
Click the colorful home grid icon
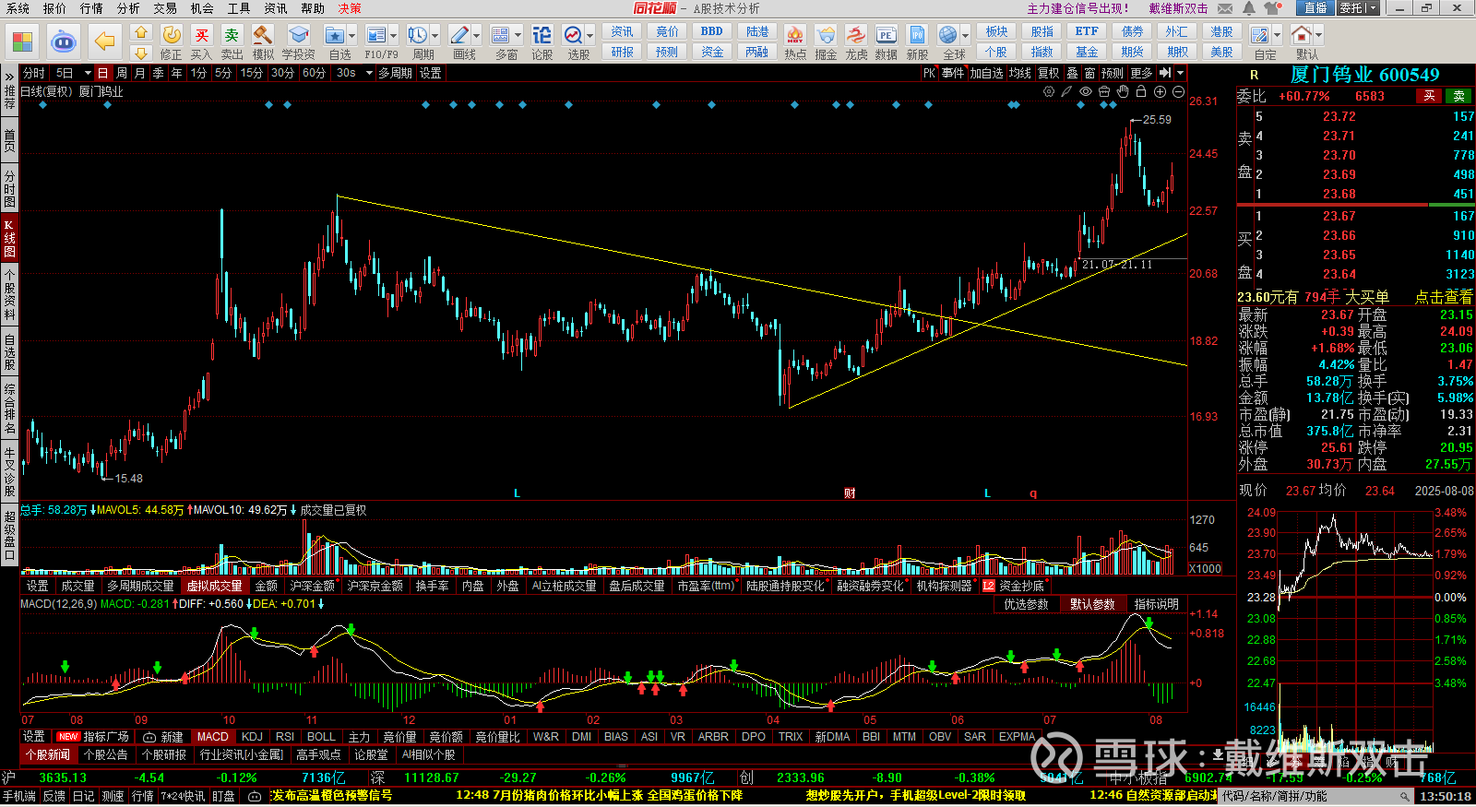click(23, 42)
